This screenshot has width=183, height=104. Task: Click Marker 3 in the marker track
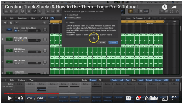coord(150,24)
